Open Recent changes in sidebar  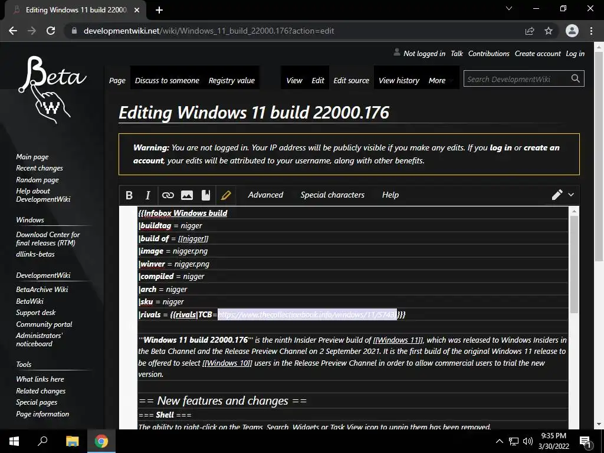click(40, 168)
